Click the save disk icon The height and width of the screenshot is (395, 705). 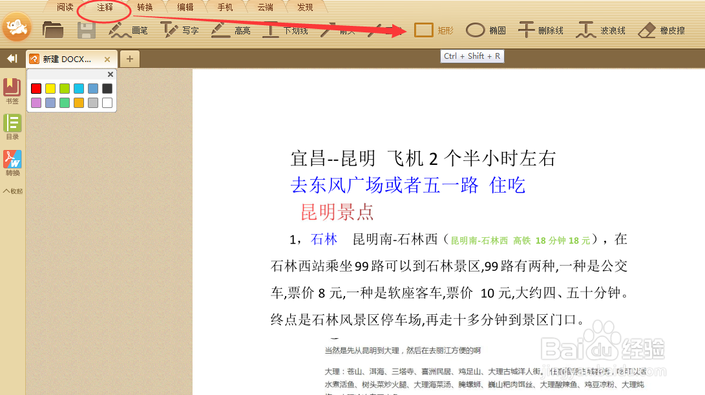[x=87, y=30]
